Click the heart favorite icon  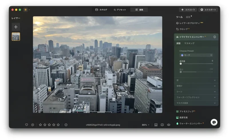27,125
